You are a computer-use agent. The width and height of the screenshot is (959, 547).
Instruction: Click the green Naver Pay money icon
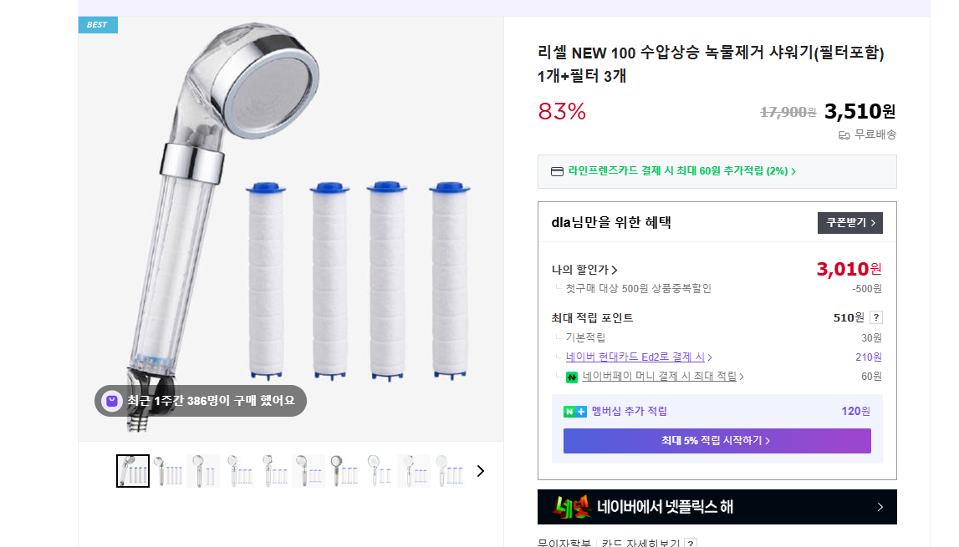[x=572, y=377]
